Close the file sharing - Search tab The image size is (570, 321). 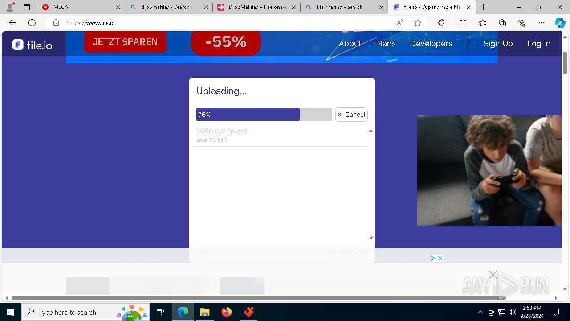pos(381,7)
